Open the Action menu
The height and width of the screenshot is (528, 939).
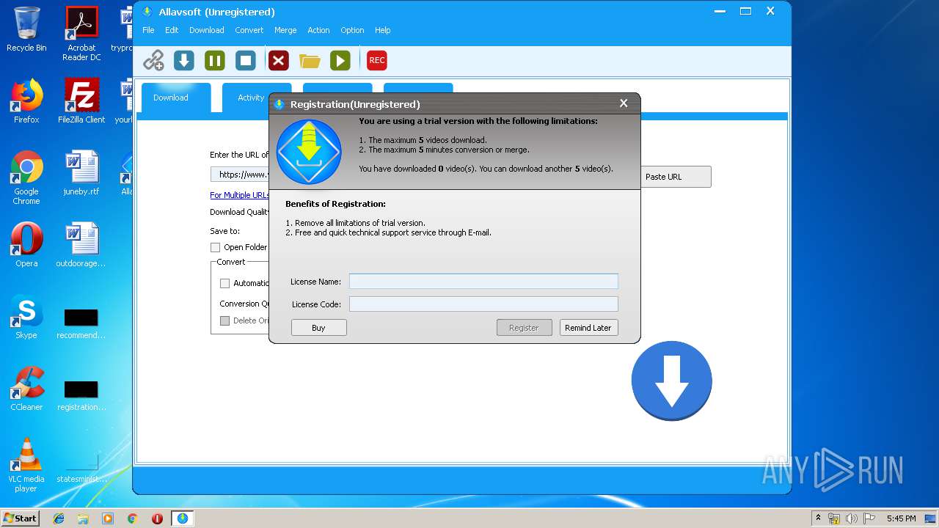tap(318, 30)
